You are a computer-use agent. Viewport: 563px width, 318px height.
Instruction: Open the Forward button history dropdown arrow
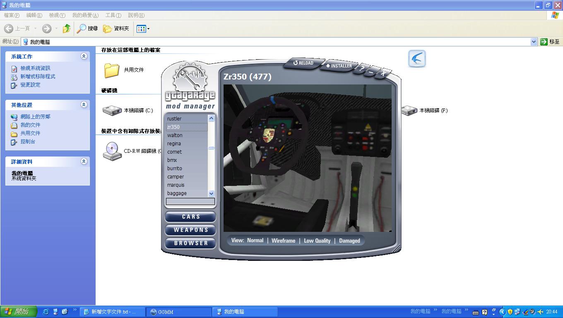tap(56, 29)
